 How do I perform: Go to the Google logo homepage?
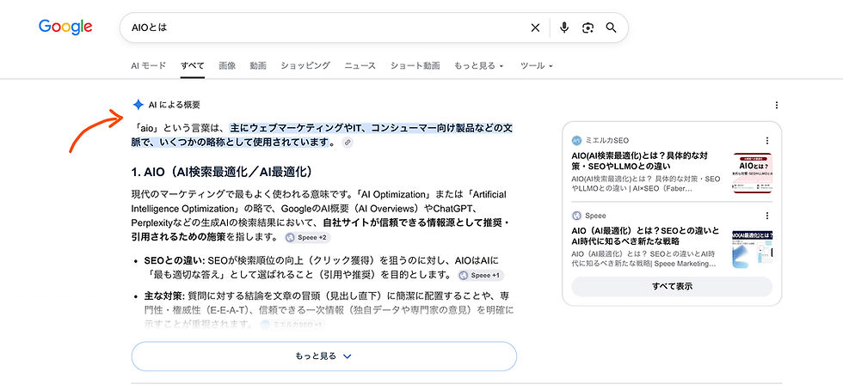pos(65,27)
